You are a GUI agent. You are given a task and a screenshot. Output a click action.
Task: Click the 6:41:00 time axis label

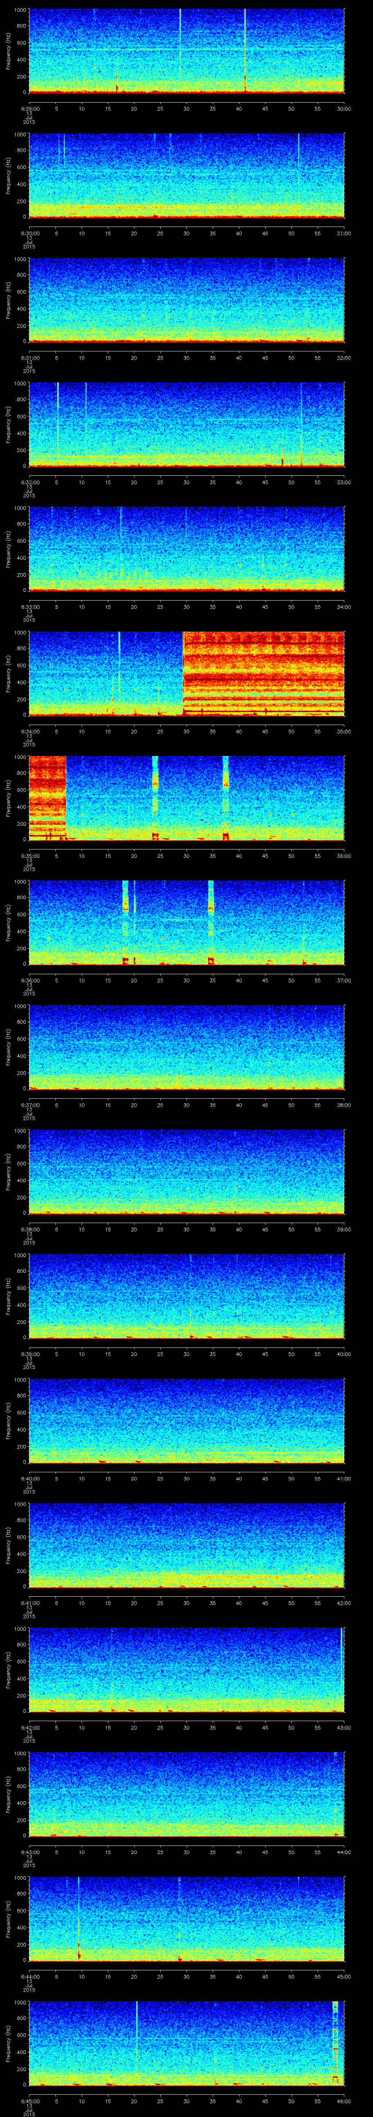[x=30, y=1603]
